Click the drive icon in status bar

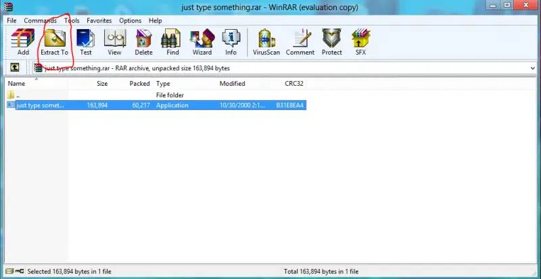9,272
